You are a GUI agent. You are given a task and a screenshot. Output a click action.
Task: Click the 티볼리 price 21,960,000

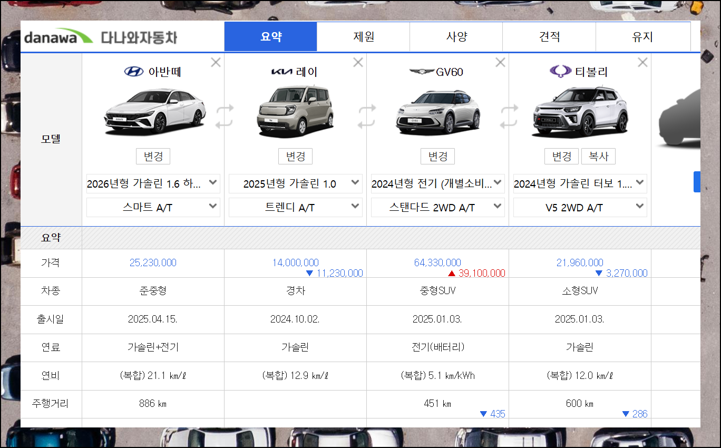[580, 262]
